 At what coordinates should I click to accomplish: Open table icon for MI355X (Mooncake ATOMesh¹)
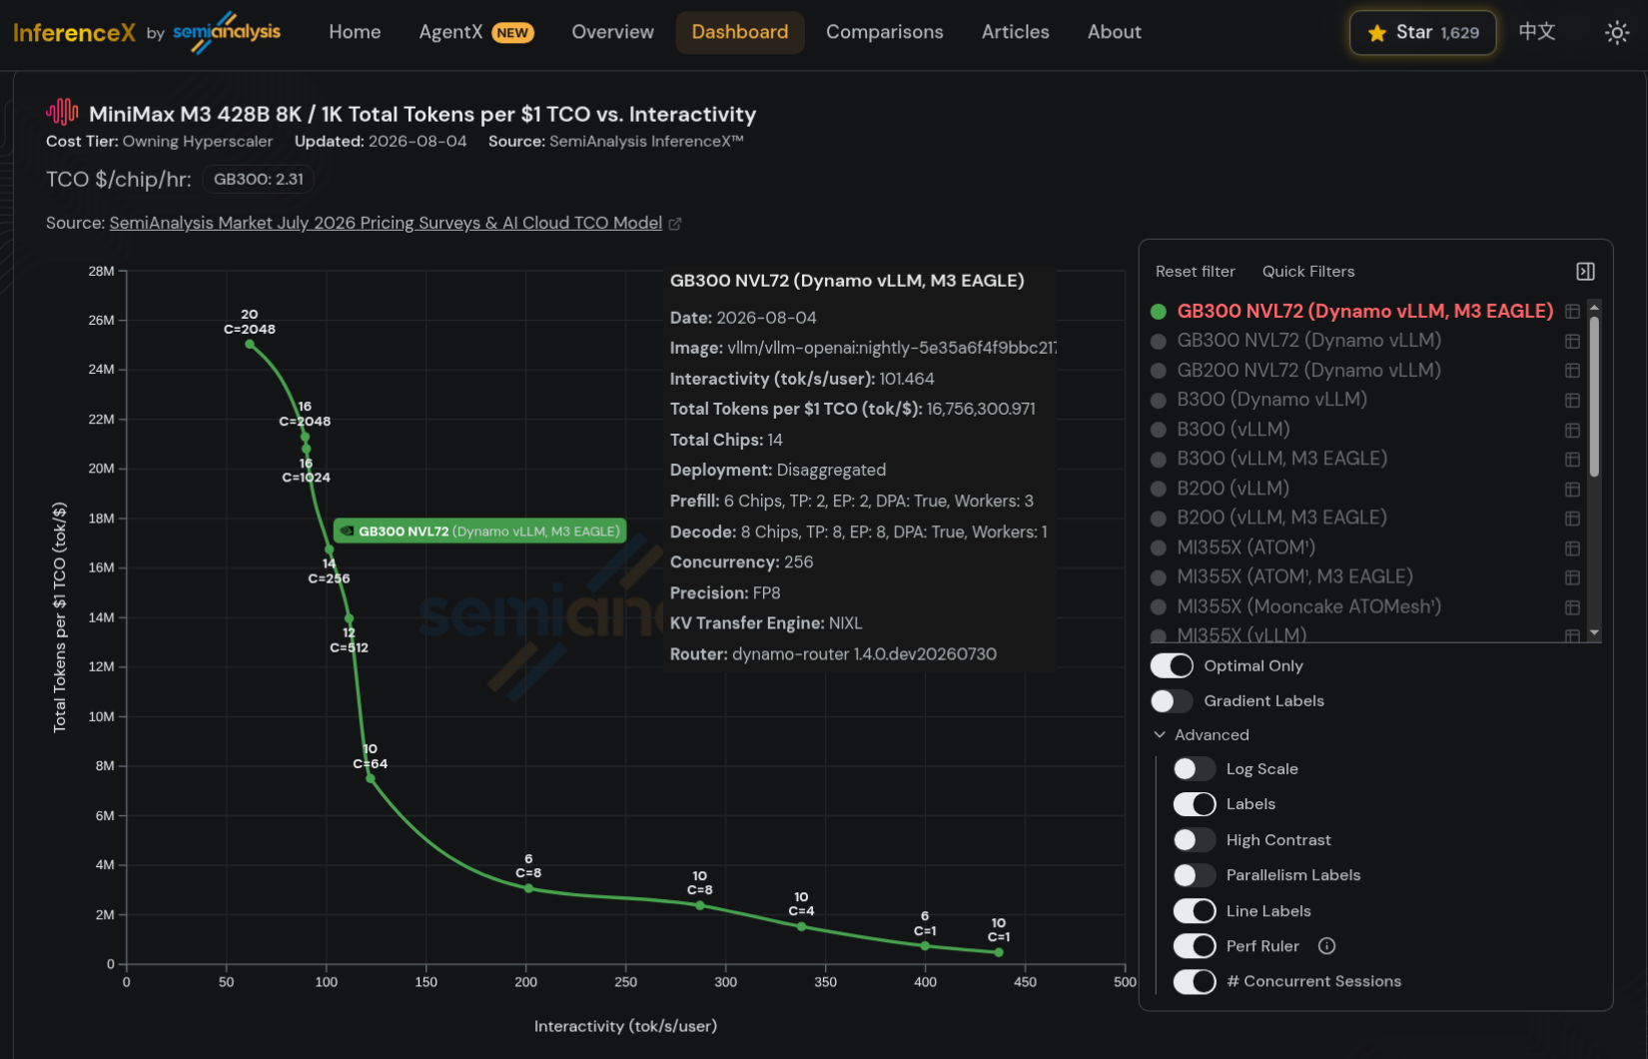1572,607
